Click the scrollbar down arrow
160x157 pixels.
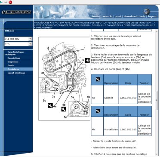[x=157, y=154]
